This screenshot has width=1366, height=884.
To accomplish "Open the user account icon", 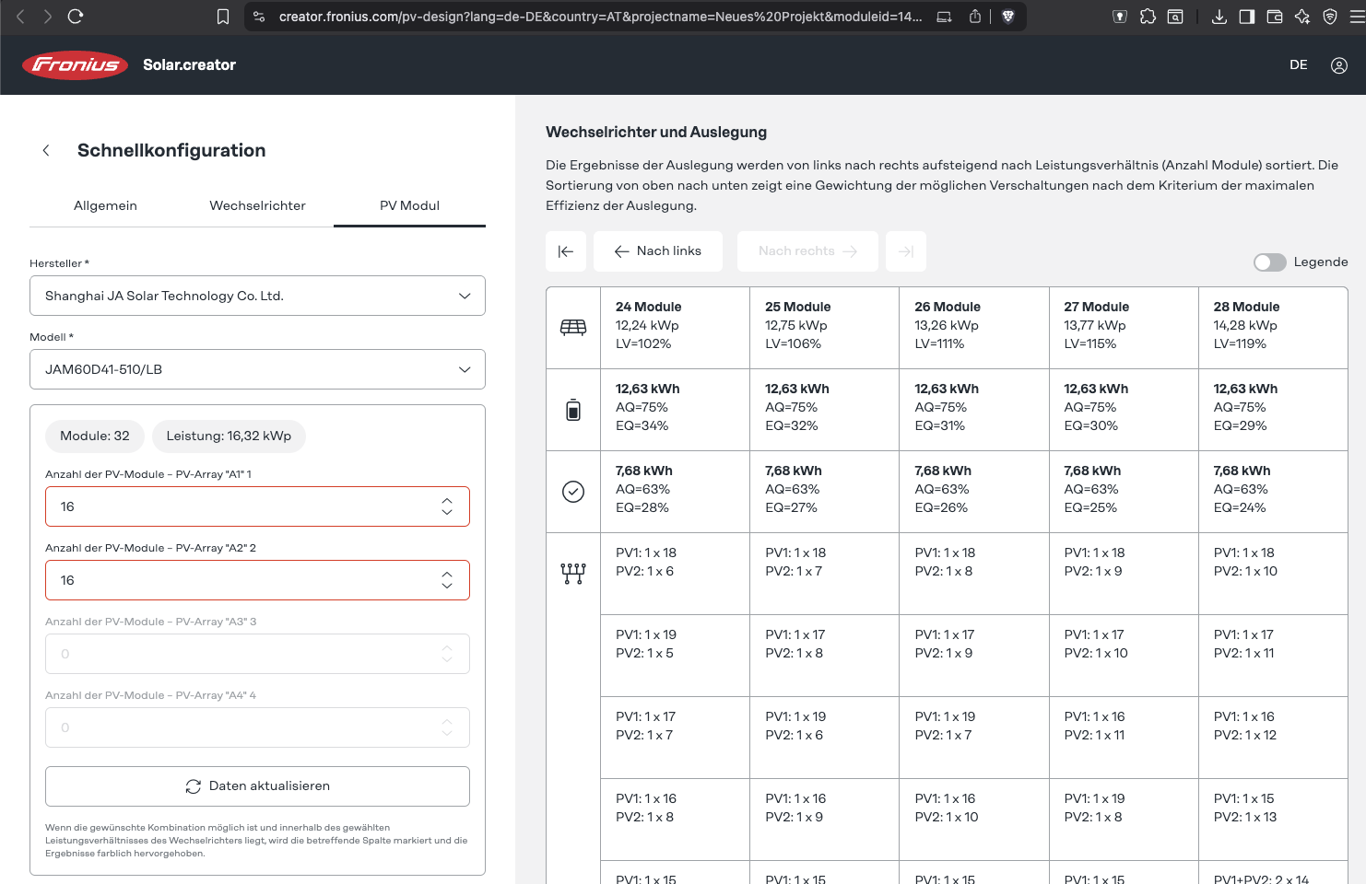I will coord(1338,65).
